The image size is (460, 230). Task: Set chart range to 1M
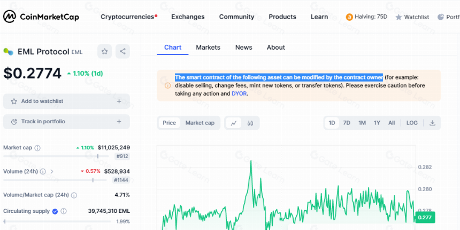click(362, 123)
